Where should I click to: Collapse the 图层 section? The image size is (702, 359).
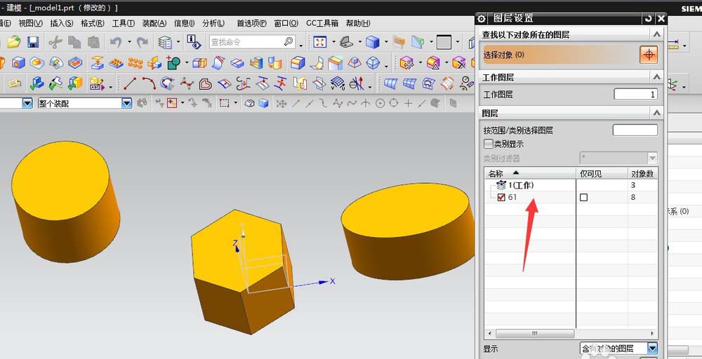point(656,113)
